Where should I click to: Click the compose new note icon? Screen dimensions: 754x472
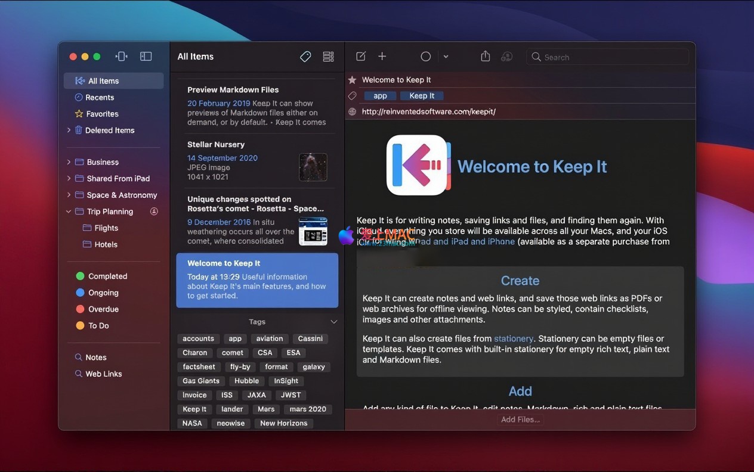361,56
